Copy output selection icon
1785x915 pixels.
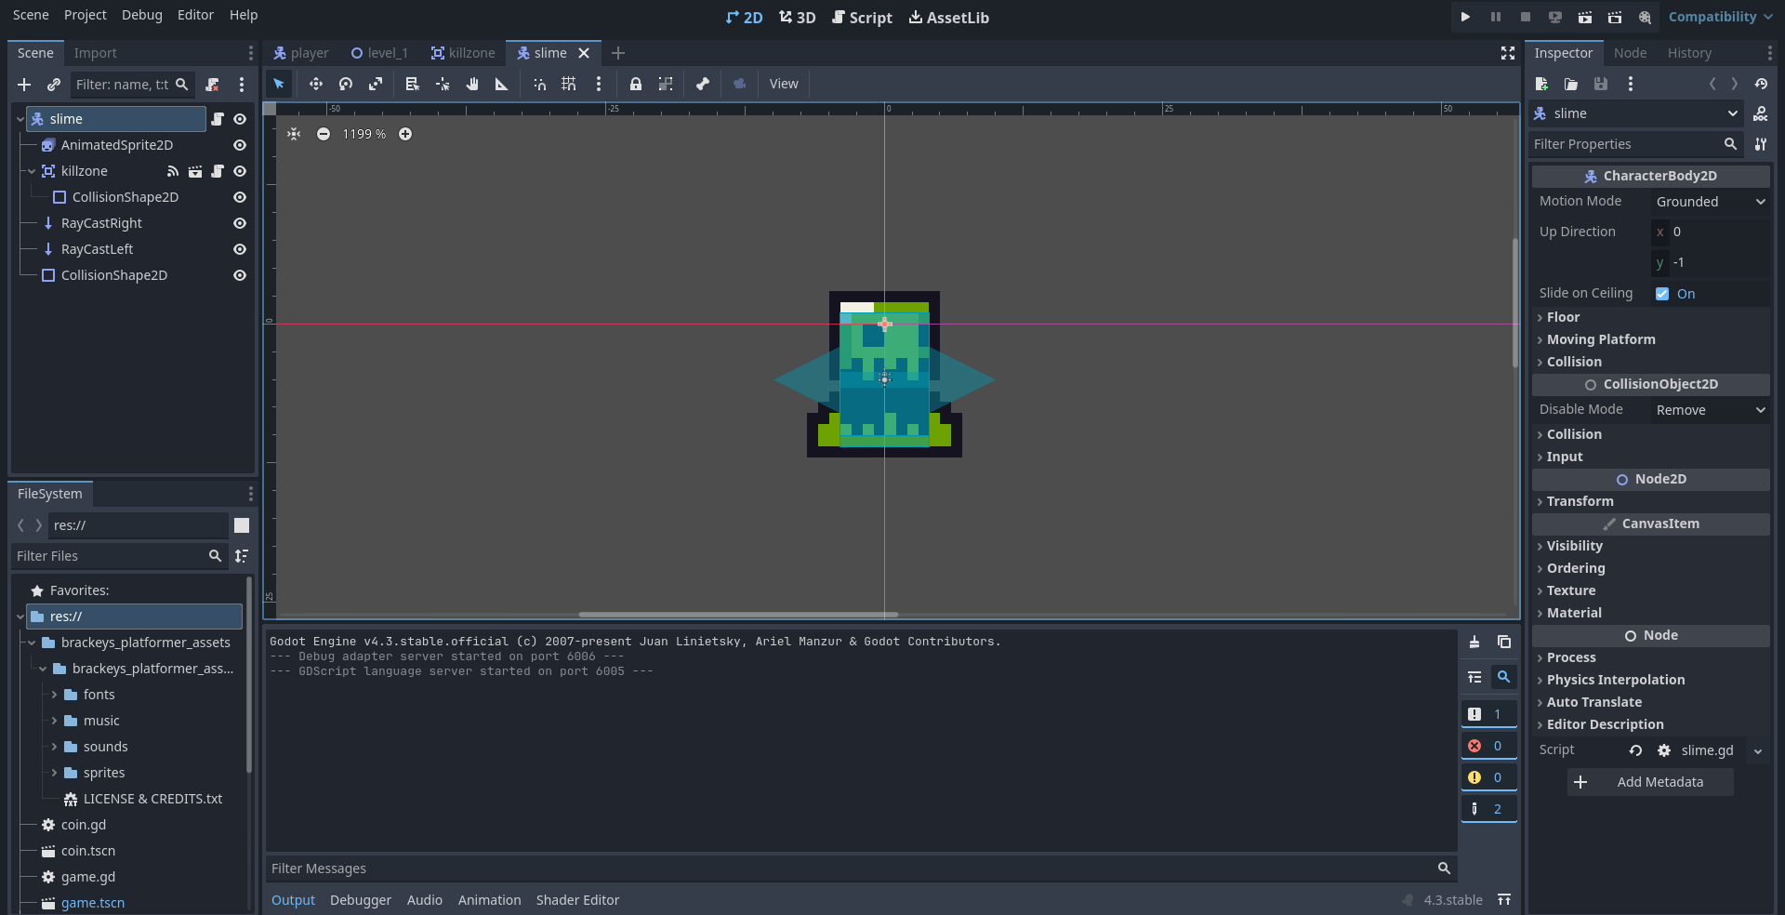point(1504,642)
